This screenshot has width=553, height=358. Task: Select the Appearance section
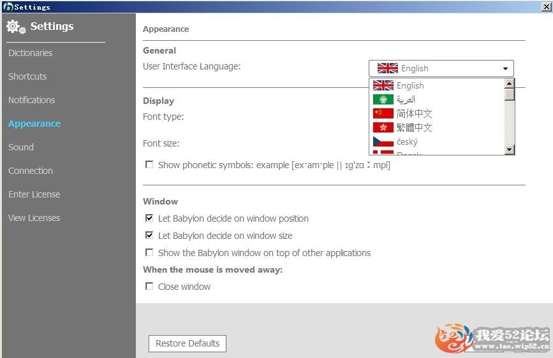[x=34, y=124]
